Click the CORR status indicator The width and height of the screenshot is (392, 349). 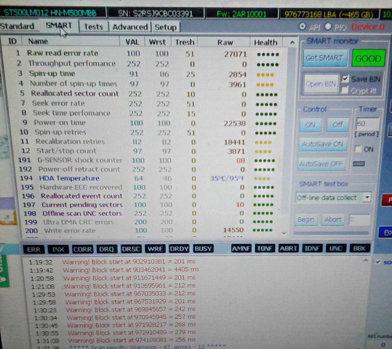tap(82, 249)
